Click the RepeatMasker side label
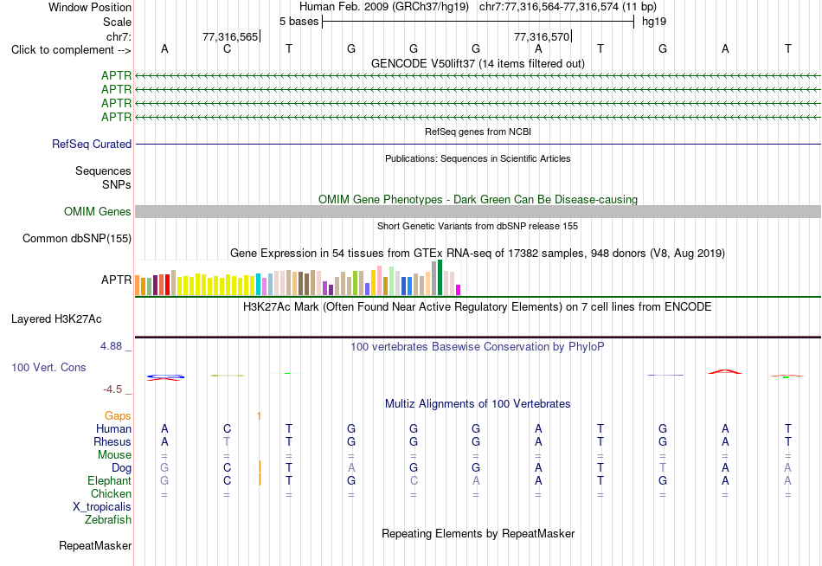The image size is (822, 566). pyautogui.click(x=95, y=546)
